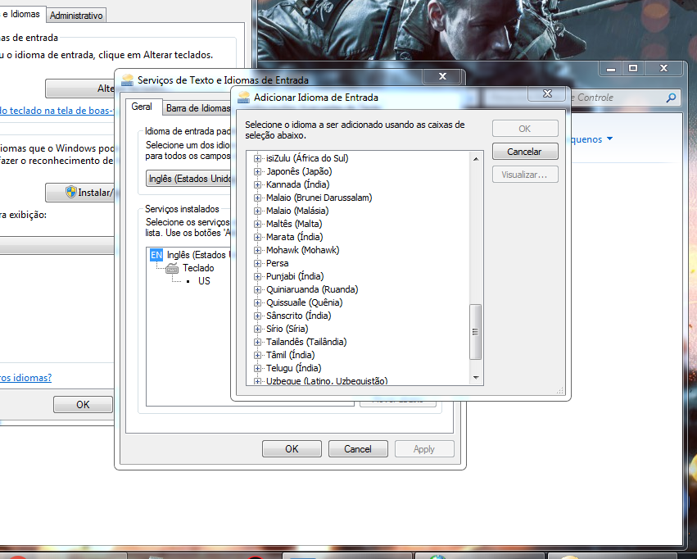Click the language list scroll down arrow
The image size is (697, 559).
point(476,378)
